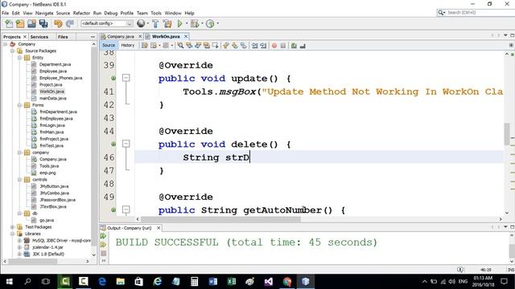This screenshot has width=515, height=289.
Task: Select go.java under the db package
Action: click(x=47, y=220)
